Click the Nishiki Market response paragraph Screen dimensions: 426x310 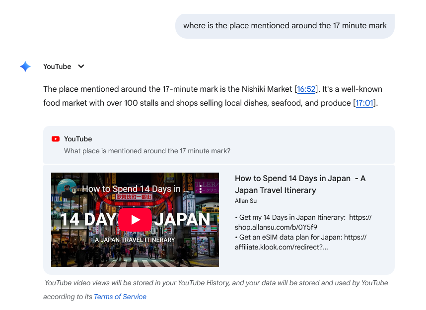pos(213,96)
